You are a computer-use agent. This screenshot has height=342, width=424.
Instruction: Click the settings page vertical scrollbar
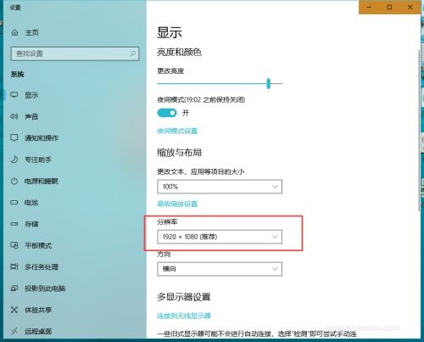tap(419, 130)
